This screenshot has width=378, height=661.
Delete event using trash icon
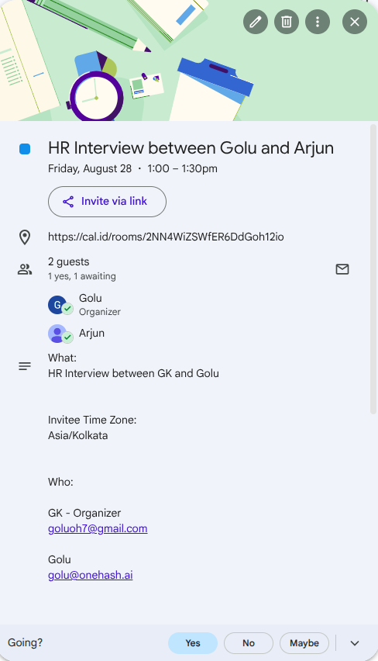click(x=287, y=22)
